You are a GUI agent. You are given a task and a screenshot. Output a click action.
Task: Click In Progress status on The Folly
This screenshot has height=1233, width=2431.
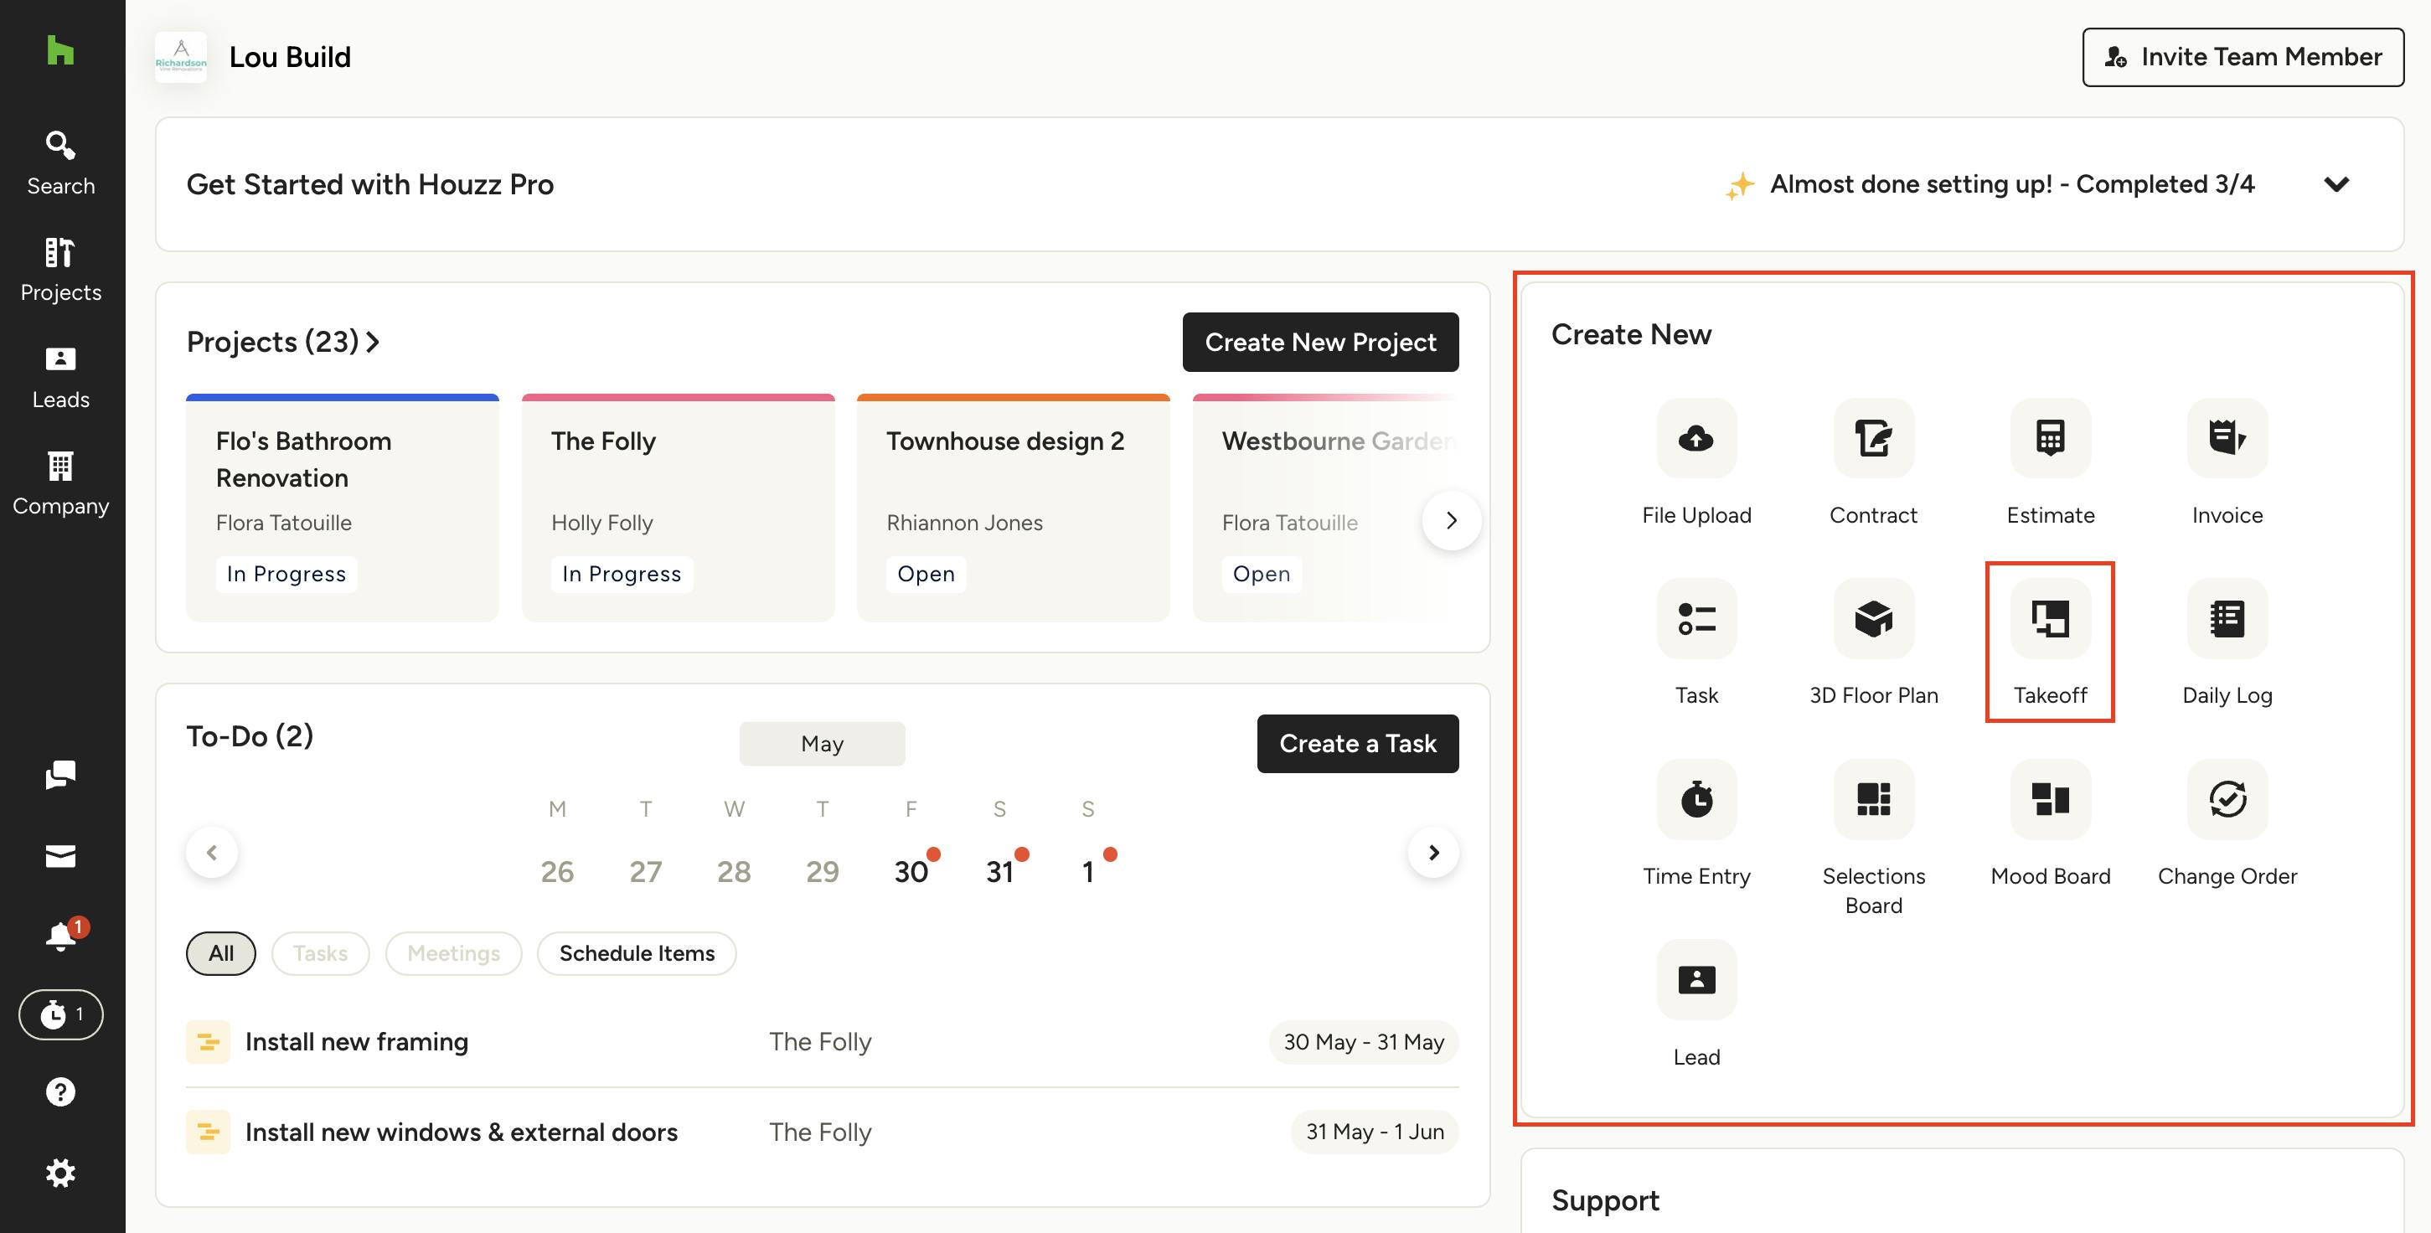point(621,574)
